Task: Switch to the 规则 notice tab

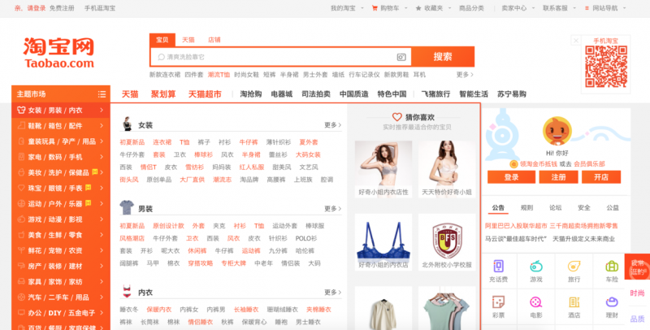Action: 526,208
